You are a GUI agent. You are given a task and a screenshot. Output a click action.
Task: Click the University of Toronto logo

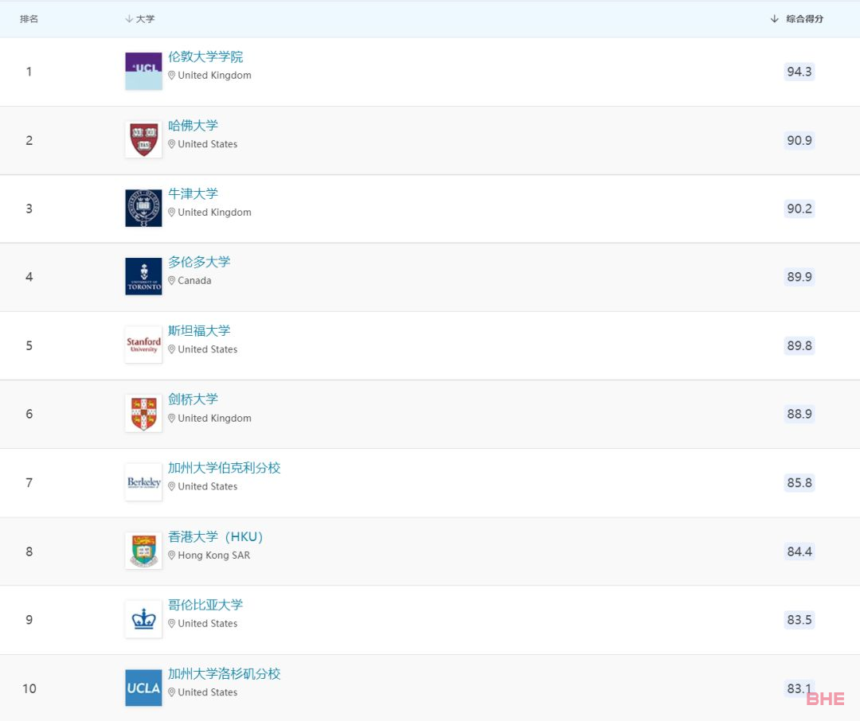pyautogui.click(x=143, y=276)
